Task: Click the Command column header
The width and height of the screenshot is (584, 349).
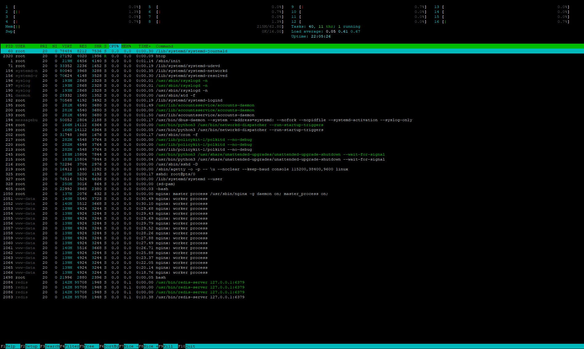Action: click(x=164, y=46)
